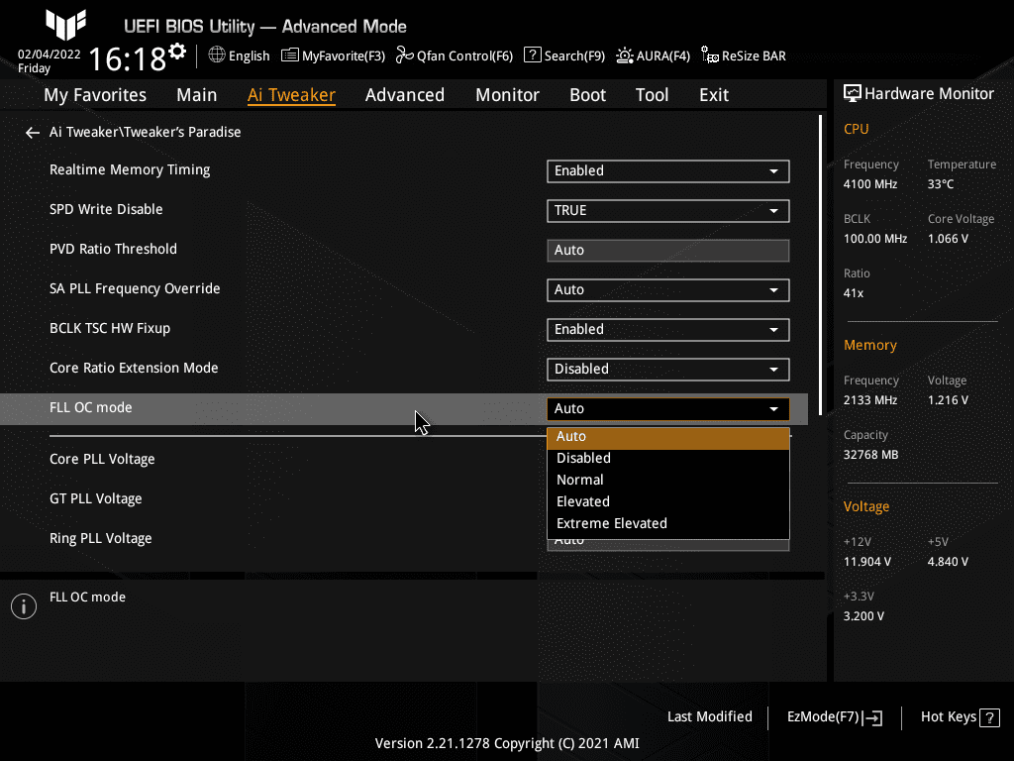1014x761 pixels.
Task: Click the Search question mark icon
Action: 532,55
